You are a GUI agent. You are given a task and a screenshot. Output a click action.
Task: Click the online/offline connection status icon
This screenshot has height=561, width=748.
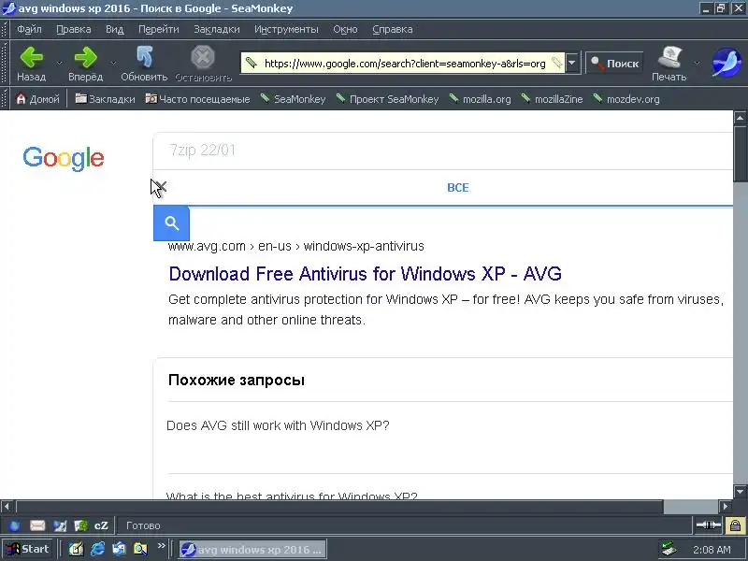[709, 525]
